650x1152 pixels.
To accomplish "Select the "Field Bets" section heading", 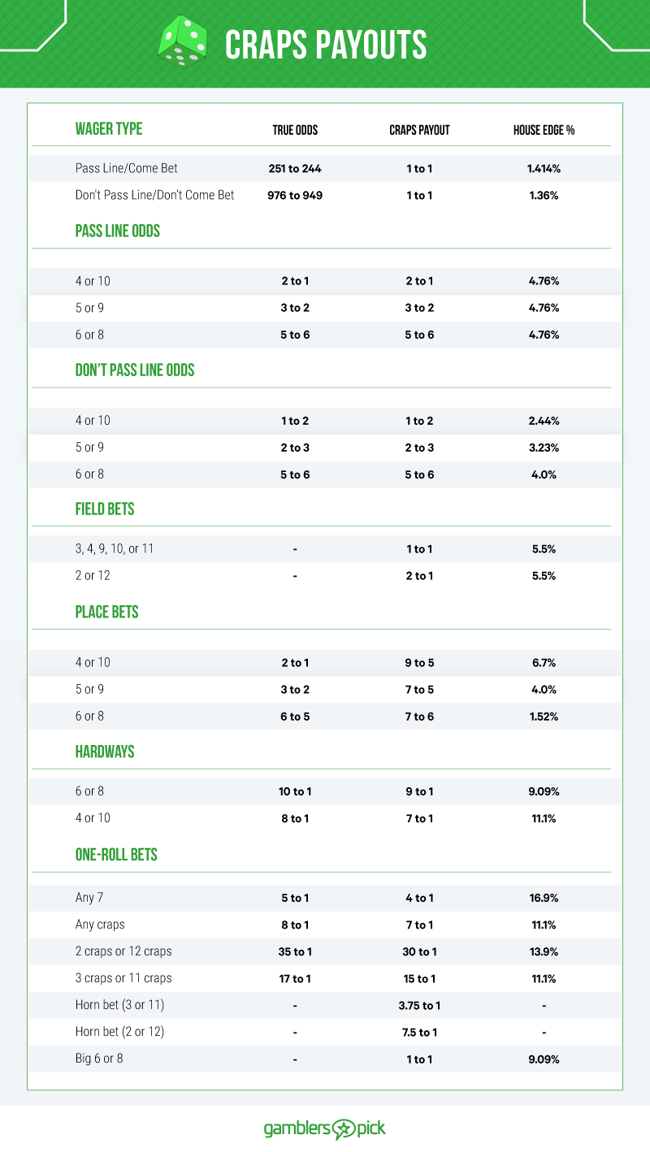I will (x=105, y=509).
